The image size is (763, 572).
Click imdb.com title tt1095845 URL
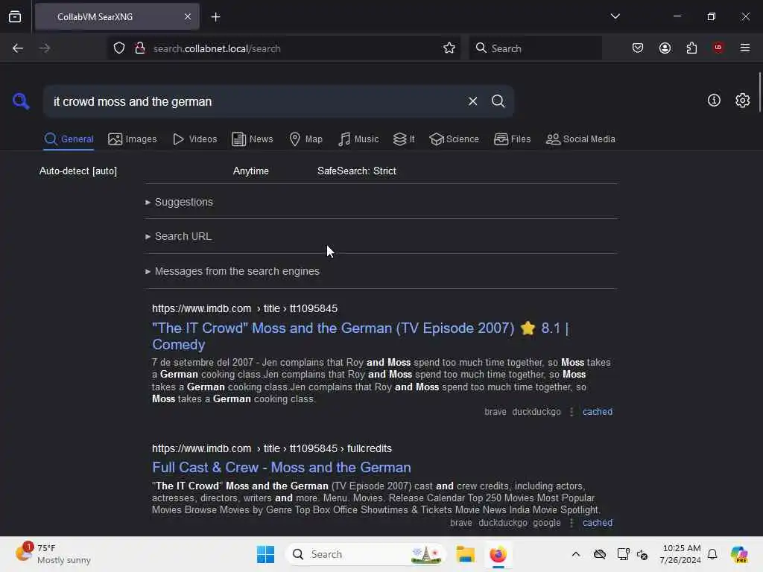[244, 309]
